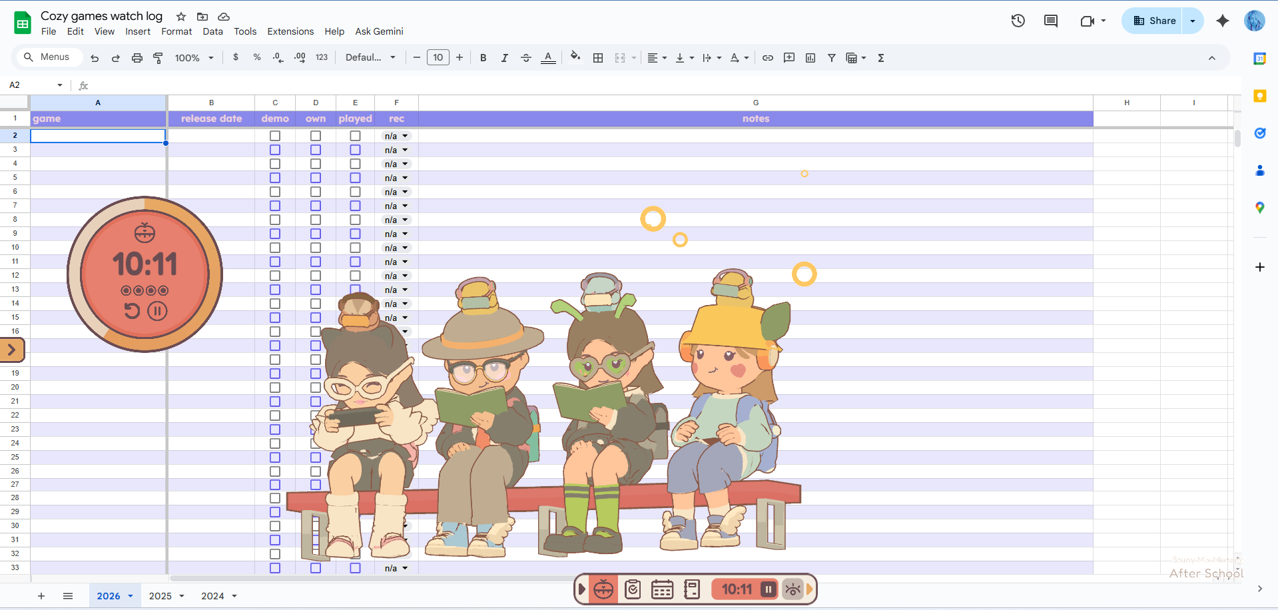Apply bold formatting to the selected cell
This screenshot has height=610, width=1278.
click(483, 58)
